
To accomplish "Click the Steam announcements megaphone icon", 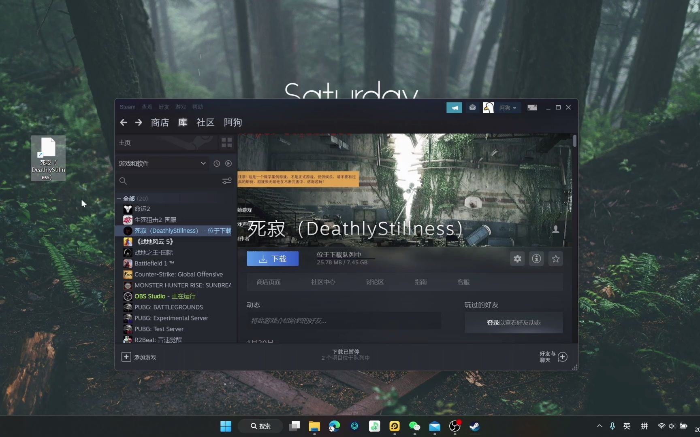I will [x=454, y=108].
